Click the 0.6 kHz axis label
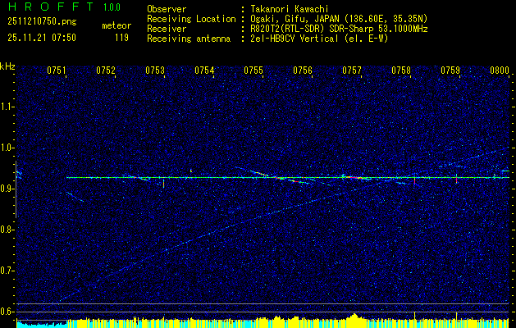This screenshot has width=516, height=328. point(7,312)
